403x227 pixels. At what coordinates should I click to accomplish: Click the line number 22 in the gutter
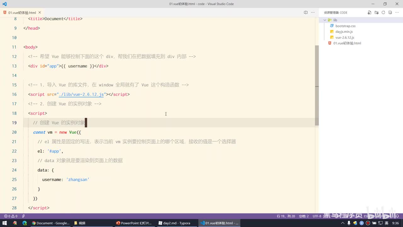click(14, 151)
